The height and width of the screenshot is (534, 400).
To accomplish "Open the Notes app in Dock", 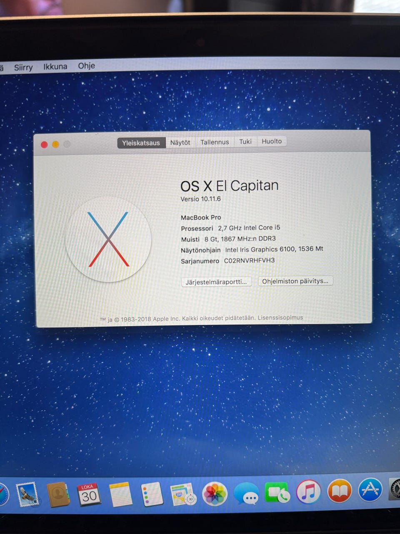I will (120, 495).
